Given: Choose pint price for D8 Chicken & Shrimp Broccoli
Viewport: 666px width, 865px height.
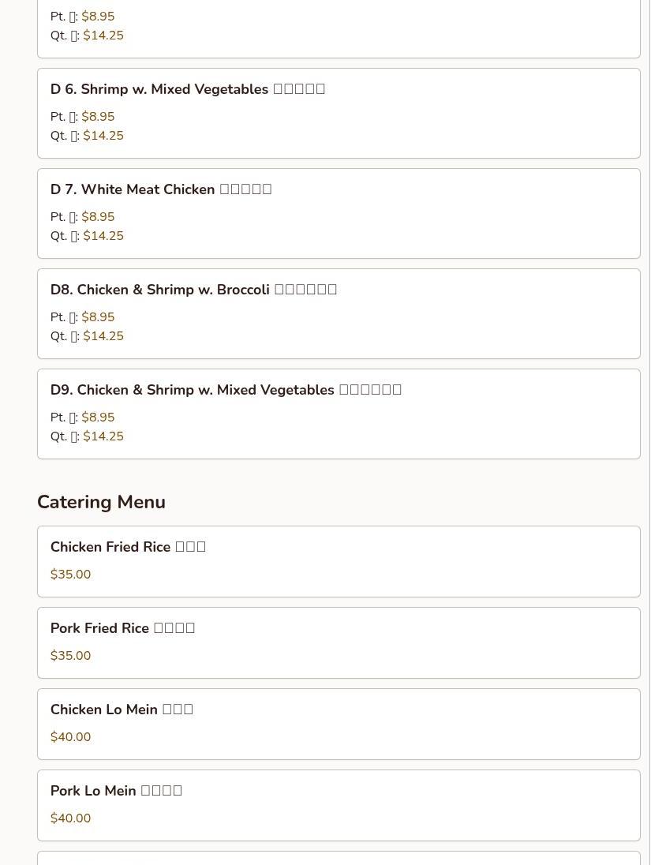Looking at the screenshot, I should click(98, 317).
